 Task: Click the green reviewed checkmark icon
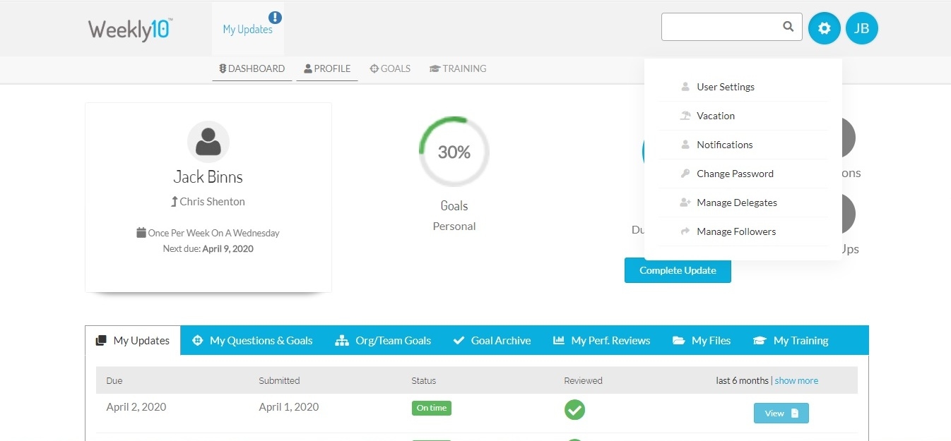click(574, 410)
